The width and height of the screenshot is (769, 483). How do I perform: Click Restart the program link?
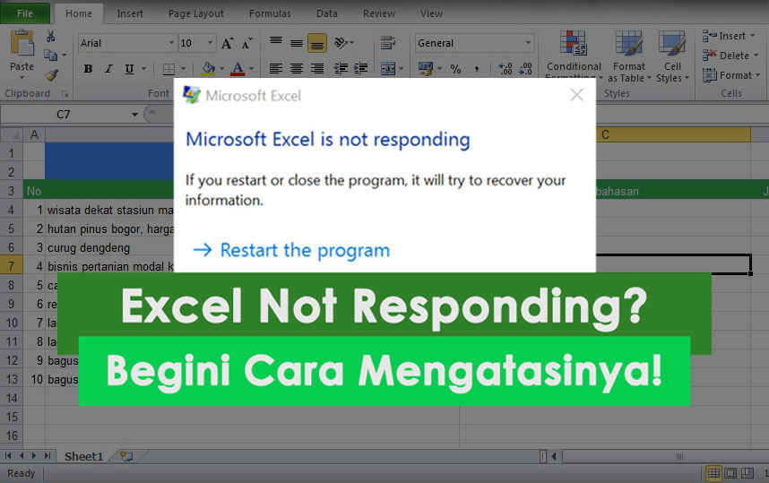(x=291, y=250)
